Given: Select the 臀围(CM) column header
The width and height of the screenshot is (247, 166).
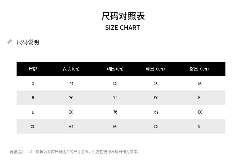Looking at the screenshot, I should pos(200,69).
